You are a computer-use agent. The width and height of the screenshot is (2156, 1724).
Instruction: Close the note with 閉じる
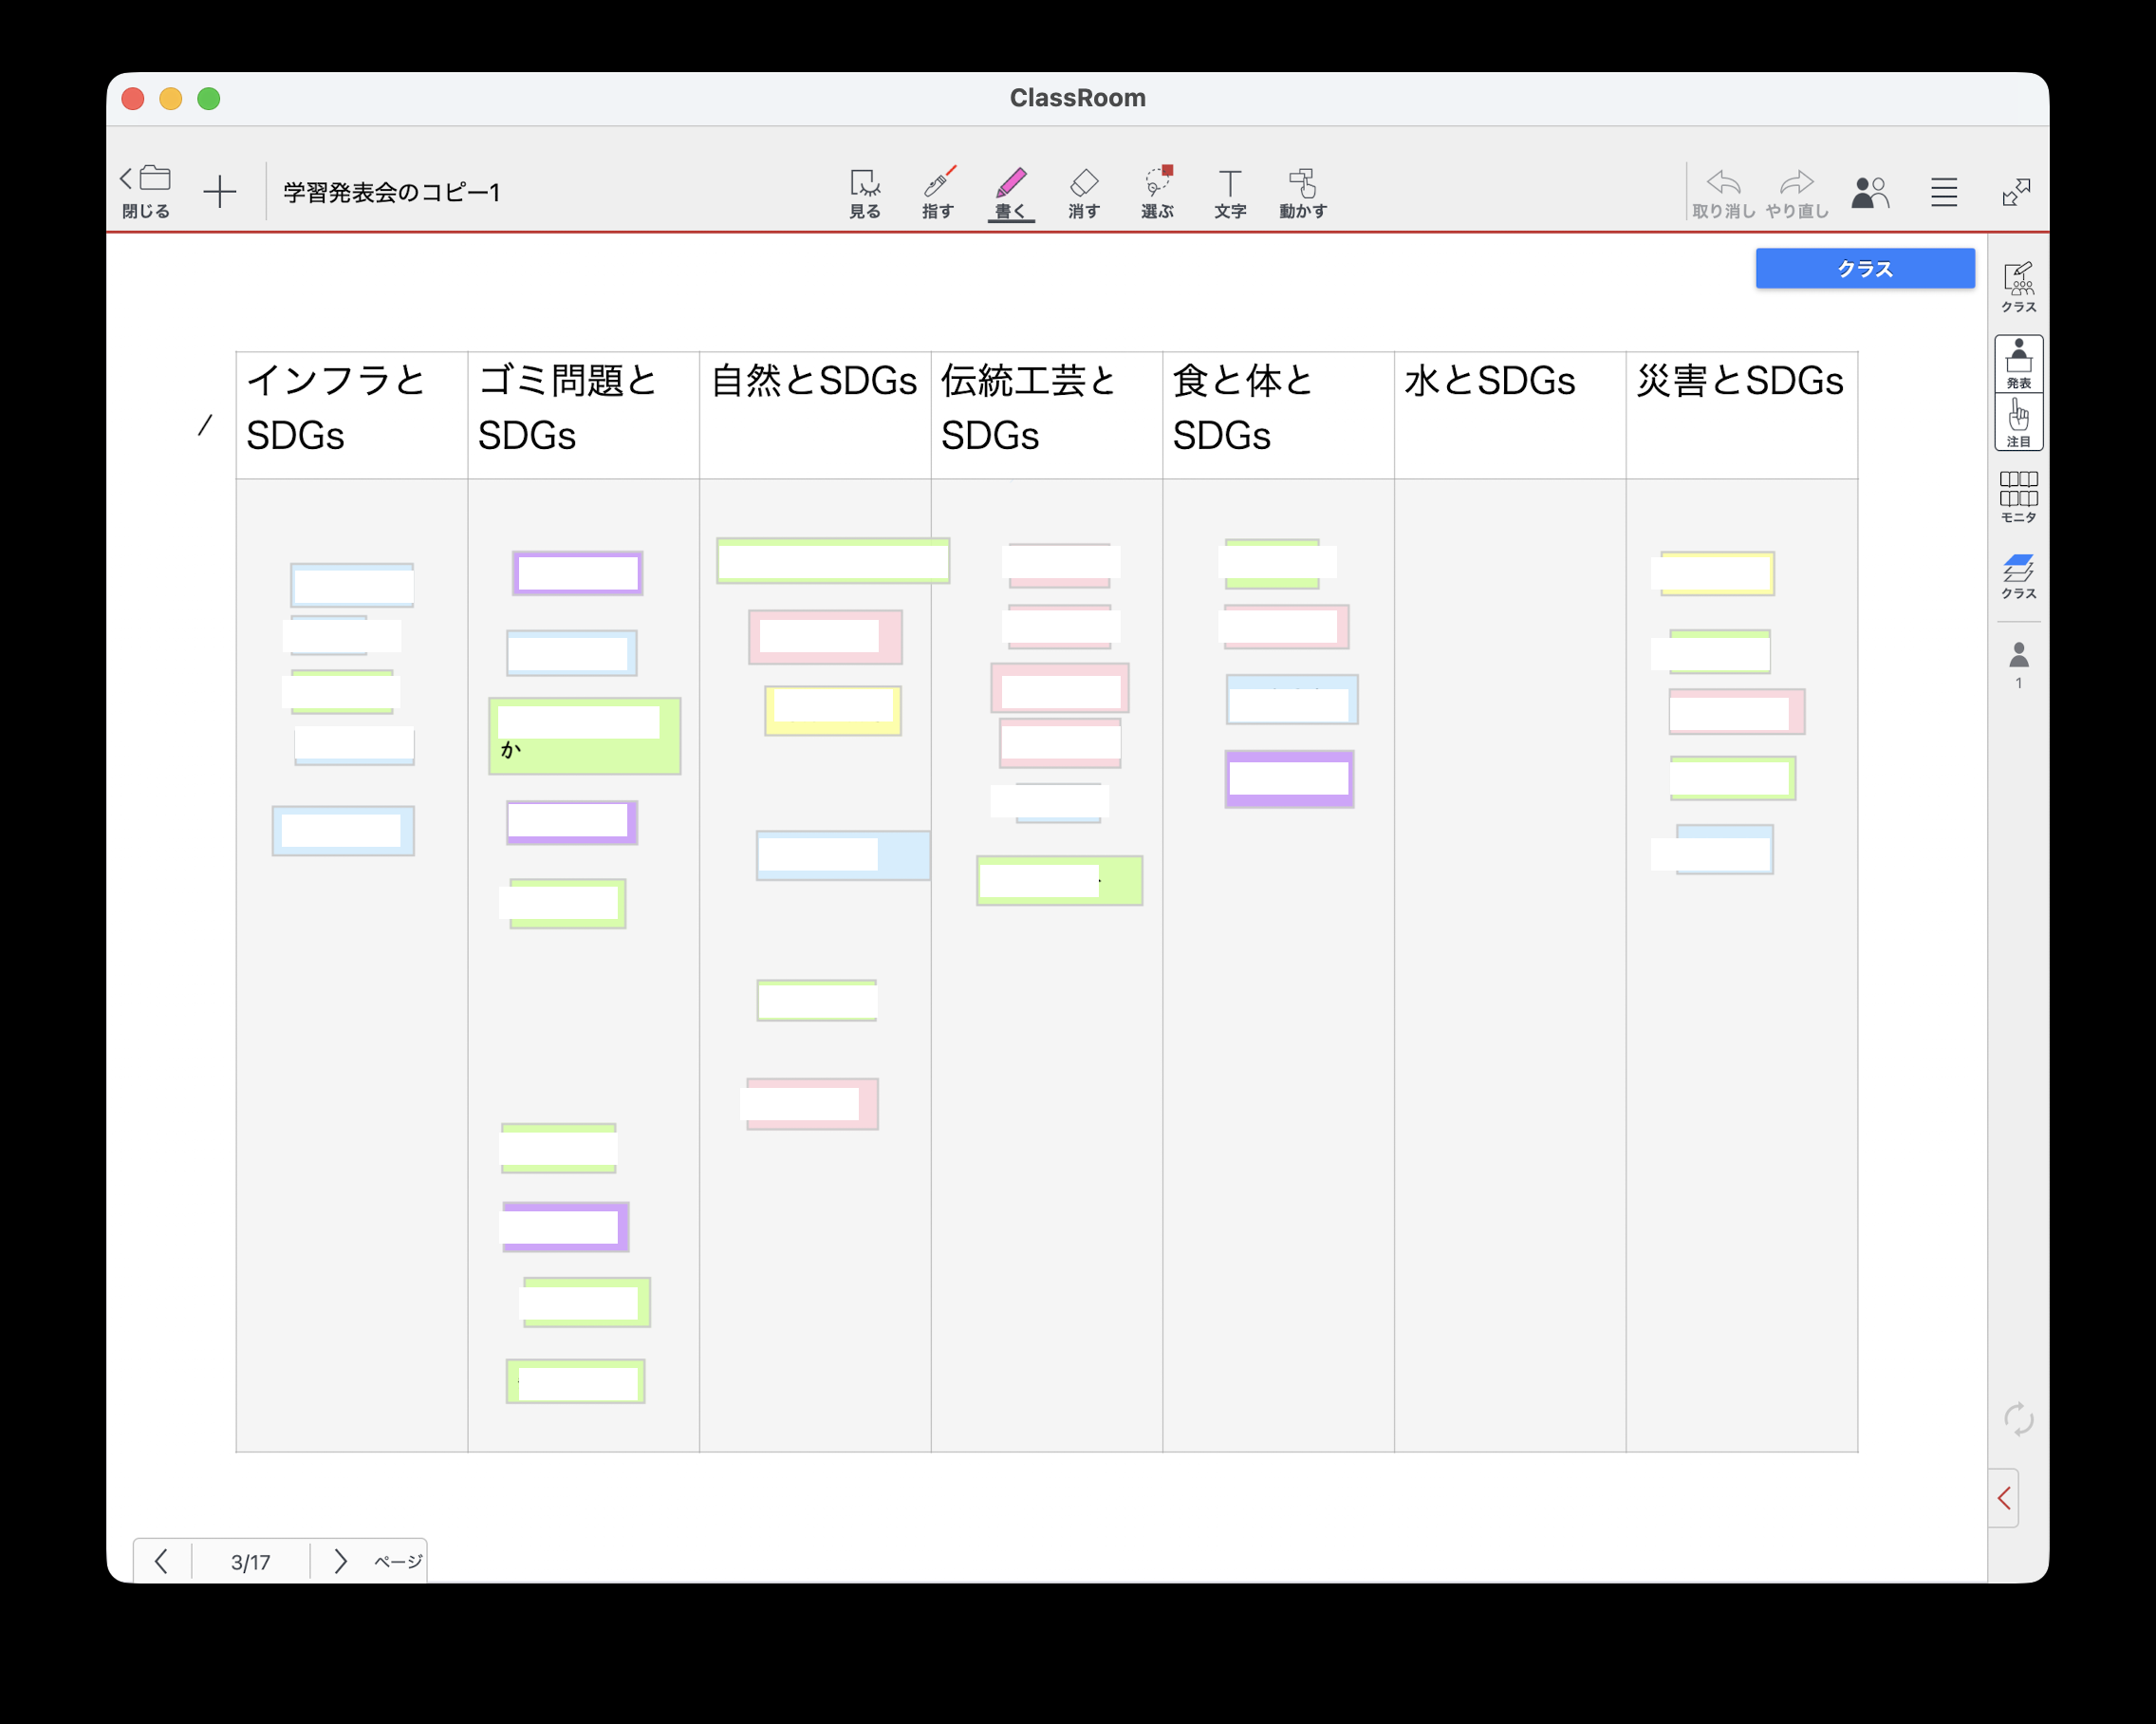(146, 191)
